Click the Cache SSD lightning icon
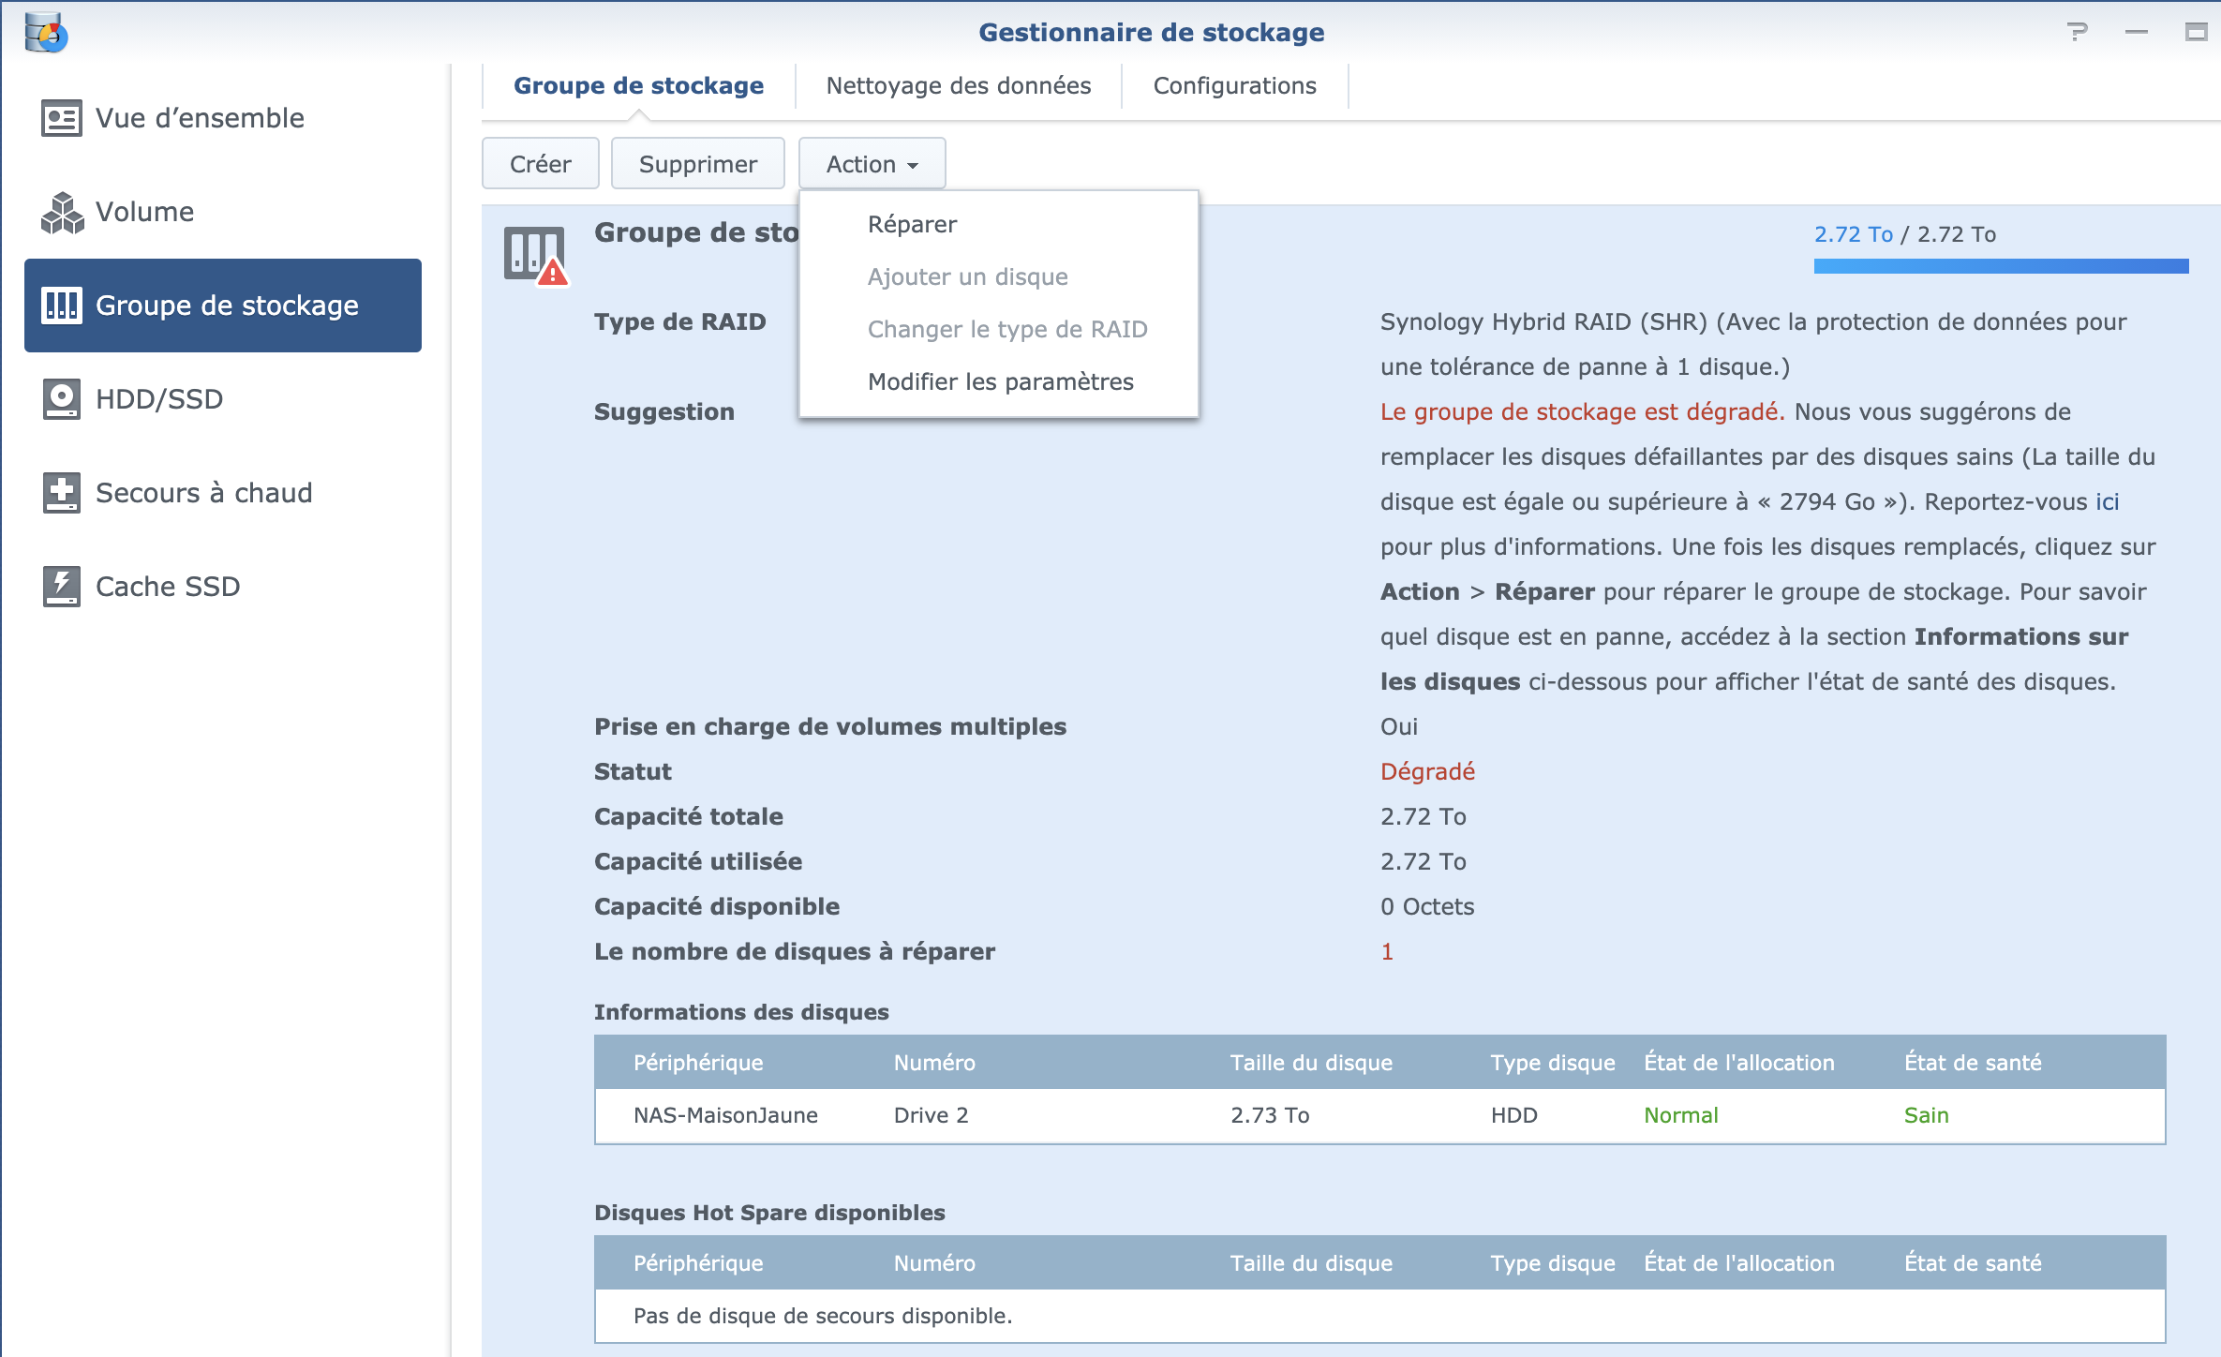 (x=62, y=587)
